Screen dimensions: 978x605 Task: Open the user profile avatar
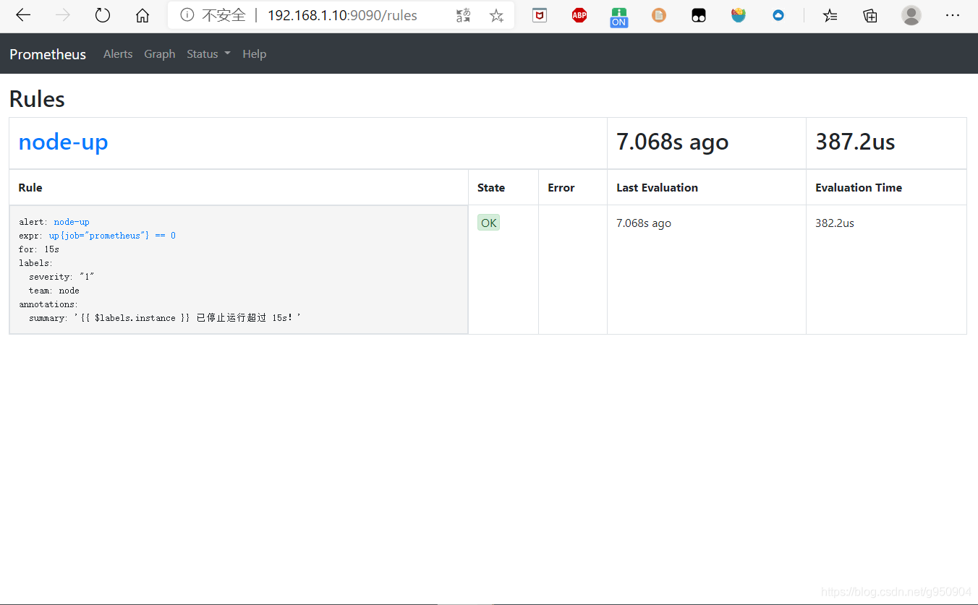911,15
